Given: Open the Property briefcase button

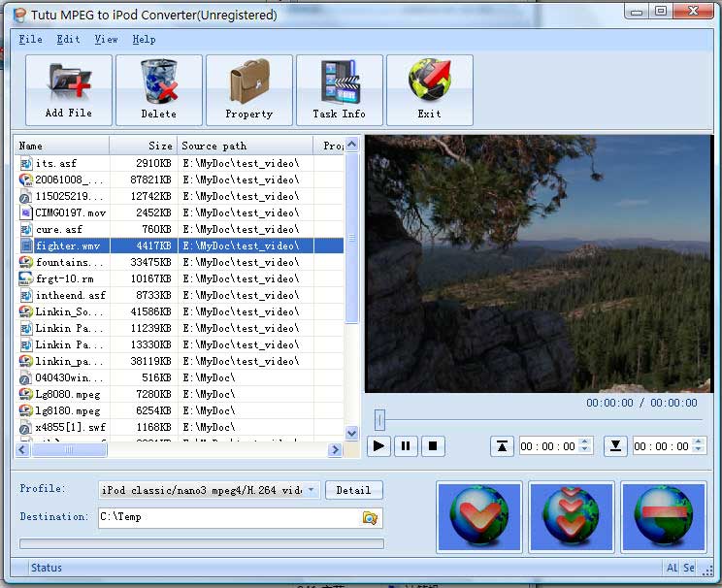Looking at the screenshot, I should point(249,90).
